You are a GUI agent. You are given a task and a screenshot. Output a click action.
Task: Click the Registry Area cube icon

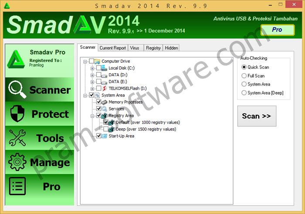coord(104,115)
